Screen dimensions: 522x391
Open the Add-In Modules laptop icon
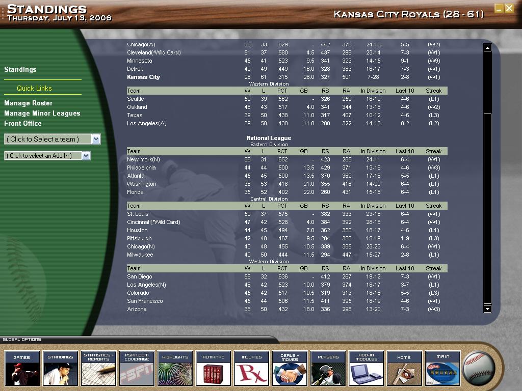coord(366,368)
